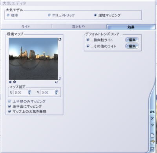Open help with the question mark icon
The width and height of the screenshot is (157, 153).
[152, 126]
